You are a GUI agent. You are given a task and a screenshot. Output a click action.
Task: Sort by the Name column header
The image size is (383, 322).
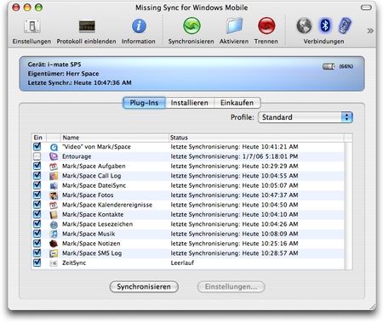pos(115,138)
